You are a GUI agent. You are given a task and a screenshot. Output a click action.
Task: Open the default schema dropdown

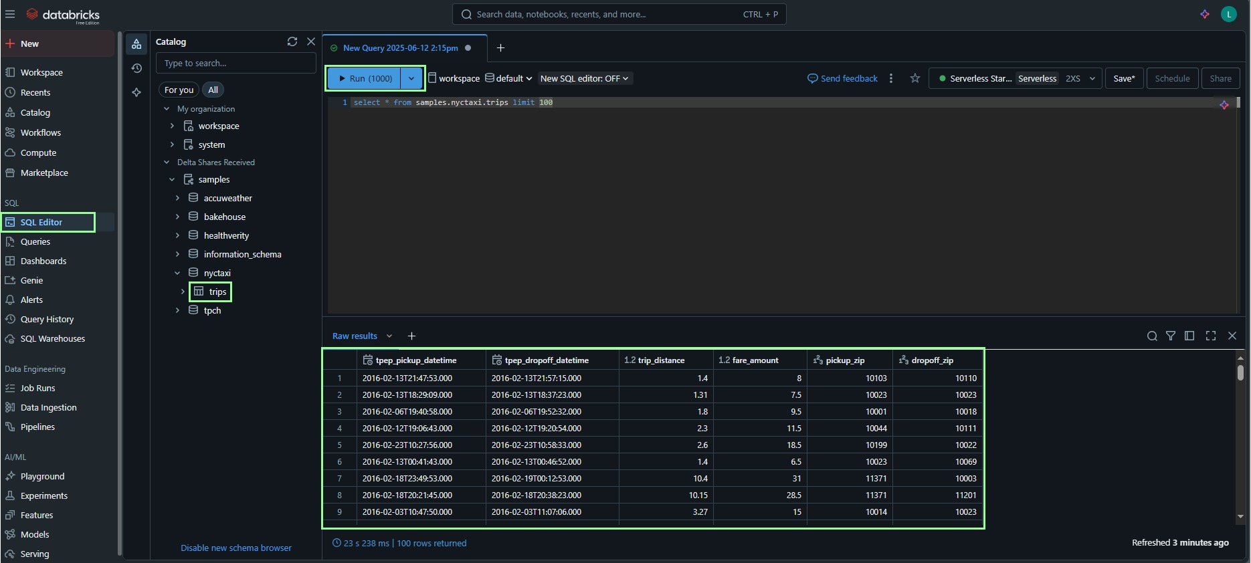(x=508, y=78)
